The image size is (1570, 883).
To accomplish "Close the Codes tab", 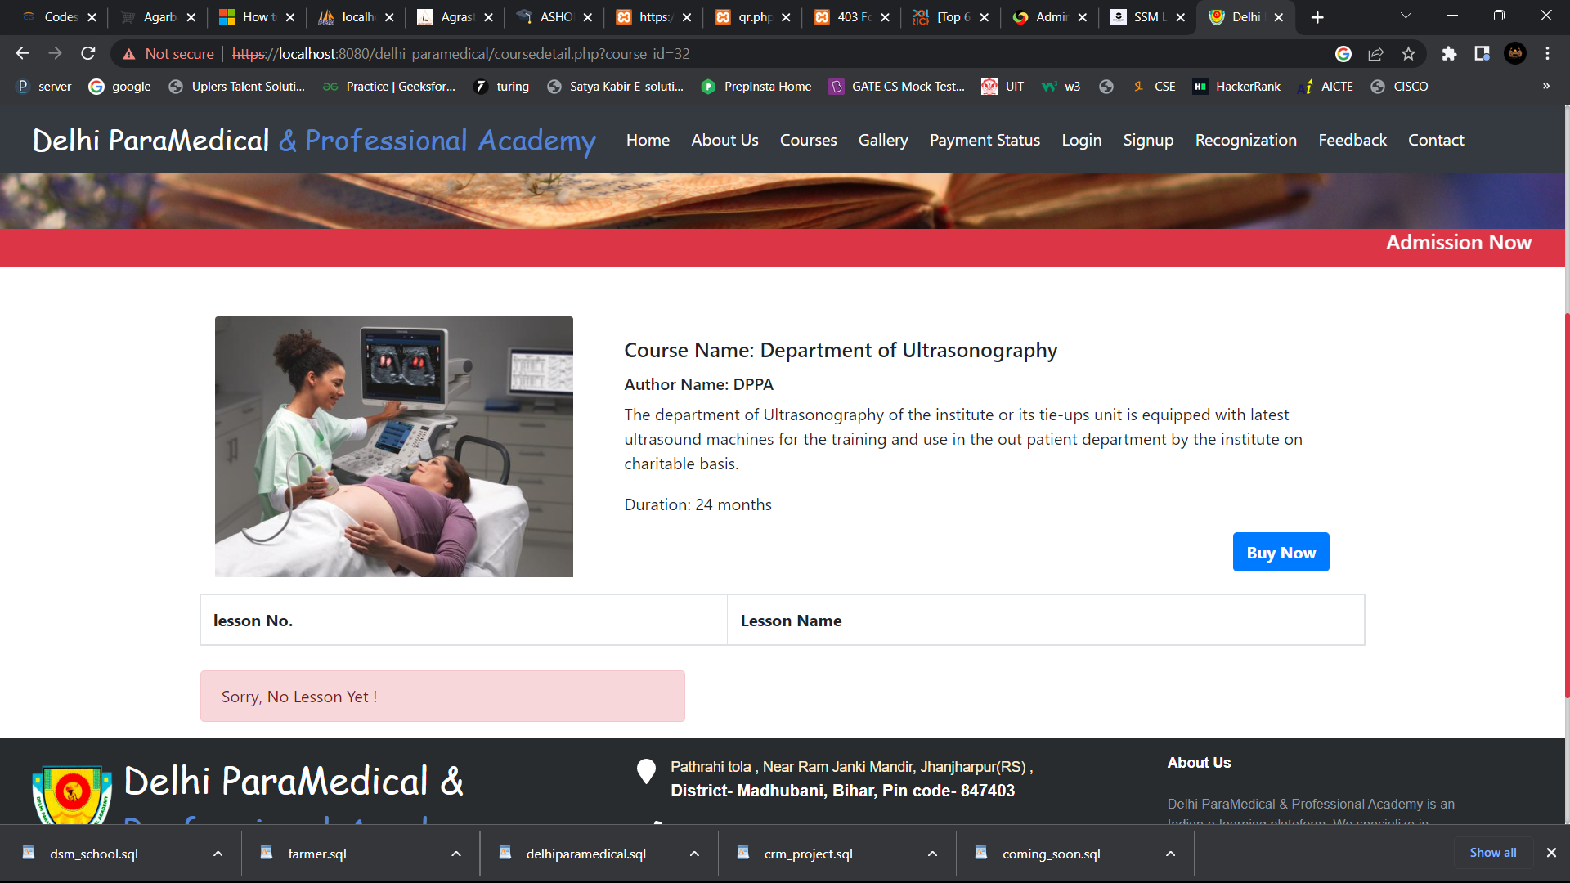I will [x=92, y=17].
